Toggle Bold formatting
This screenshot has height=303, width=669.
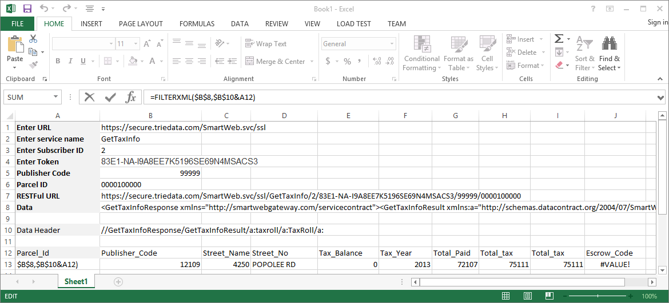[x=58, y=62]
